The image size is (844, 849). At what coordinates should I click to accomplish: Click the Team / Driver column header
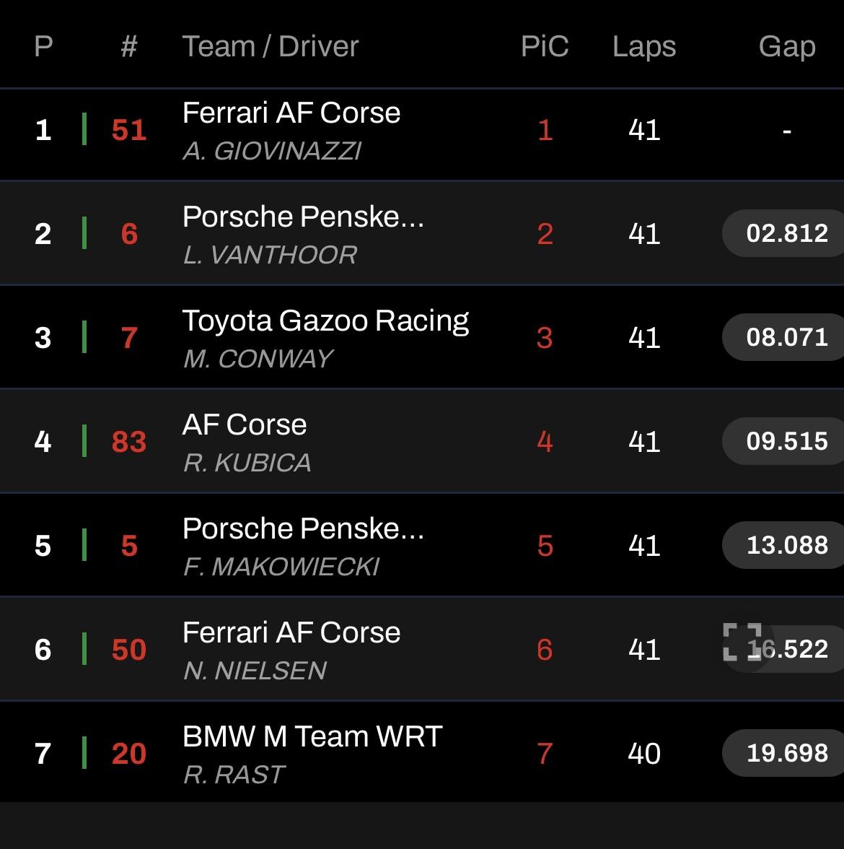pyautogui.click(x=271, y=46)
